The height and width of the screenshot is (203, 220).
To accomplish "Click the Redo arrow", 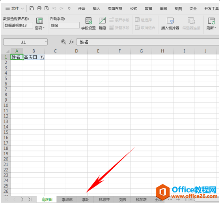I will (x=62, y=9).
